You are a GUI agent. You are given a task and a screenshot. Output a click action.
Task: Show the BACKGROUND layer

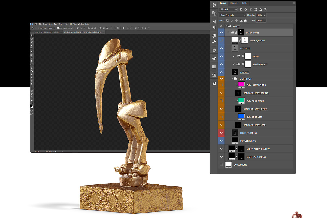(x=221, y=165)
